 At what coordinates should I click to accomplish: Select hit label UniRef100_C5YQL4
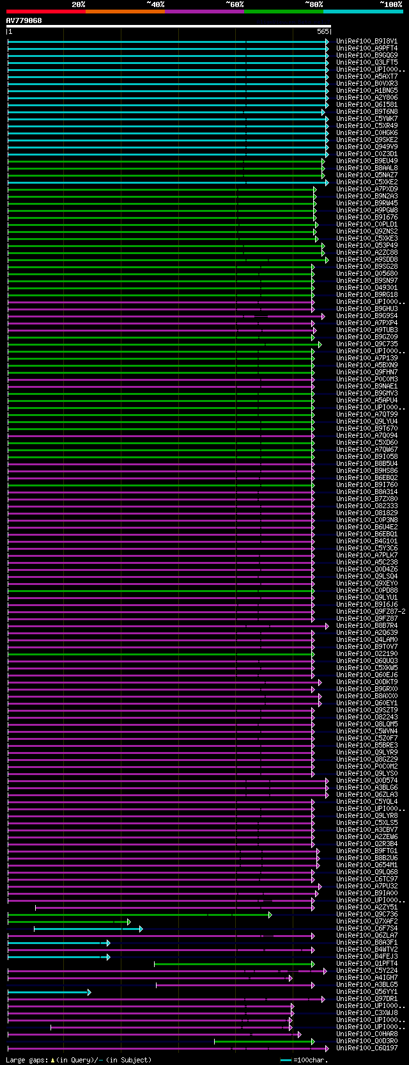click(x=367, y=802)
